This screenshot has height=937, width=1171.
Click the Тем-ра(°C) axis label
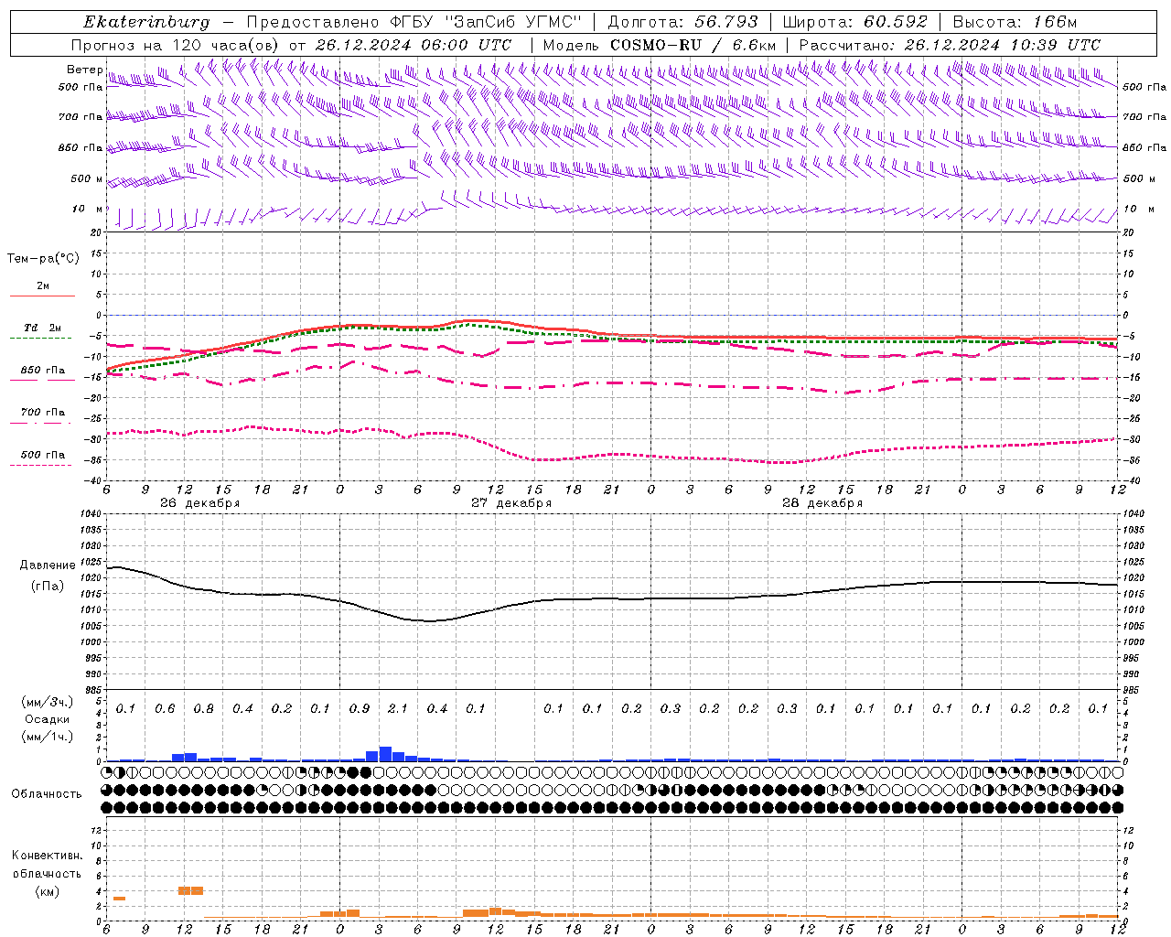[x=43, y=259]
